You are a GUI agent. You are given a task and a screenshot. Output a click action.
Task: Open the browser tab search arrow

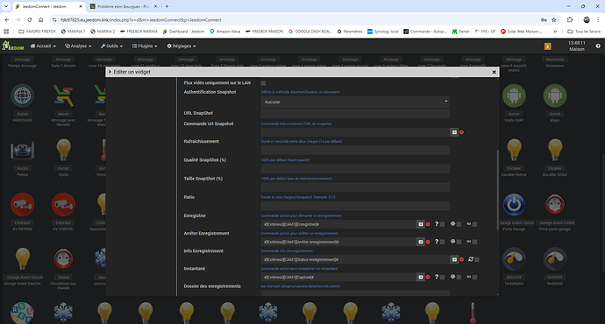[6, 6]
